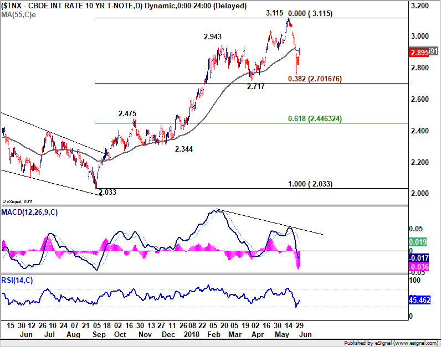Select the 'MA(55,C)e' moving average label
The width and height of the screenshot is (441, 347).
(19, 14)
